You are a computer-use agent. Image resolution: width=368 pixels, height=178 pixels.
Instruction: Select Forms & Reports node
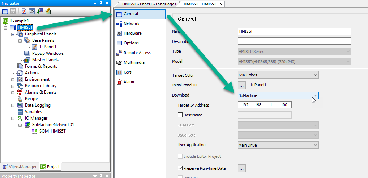pos(41,66)
